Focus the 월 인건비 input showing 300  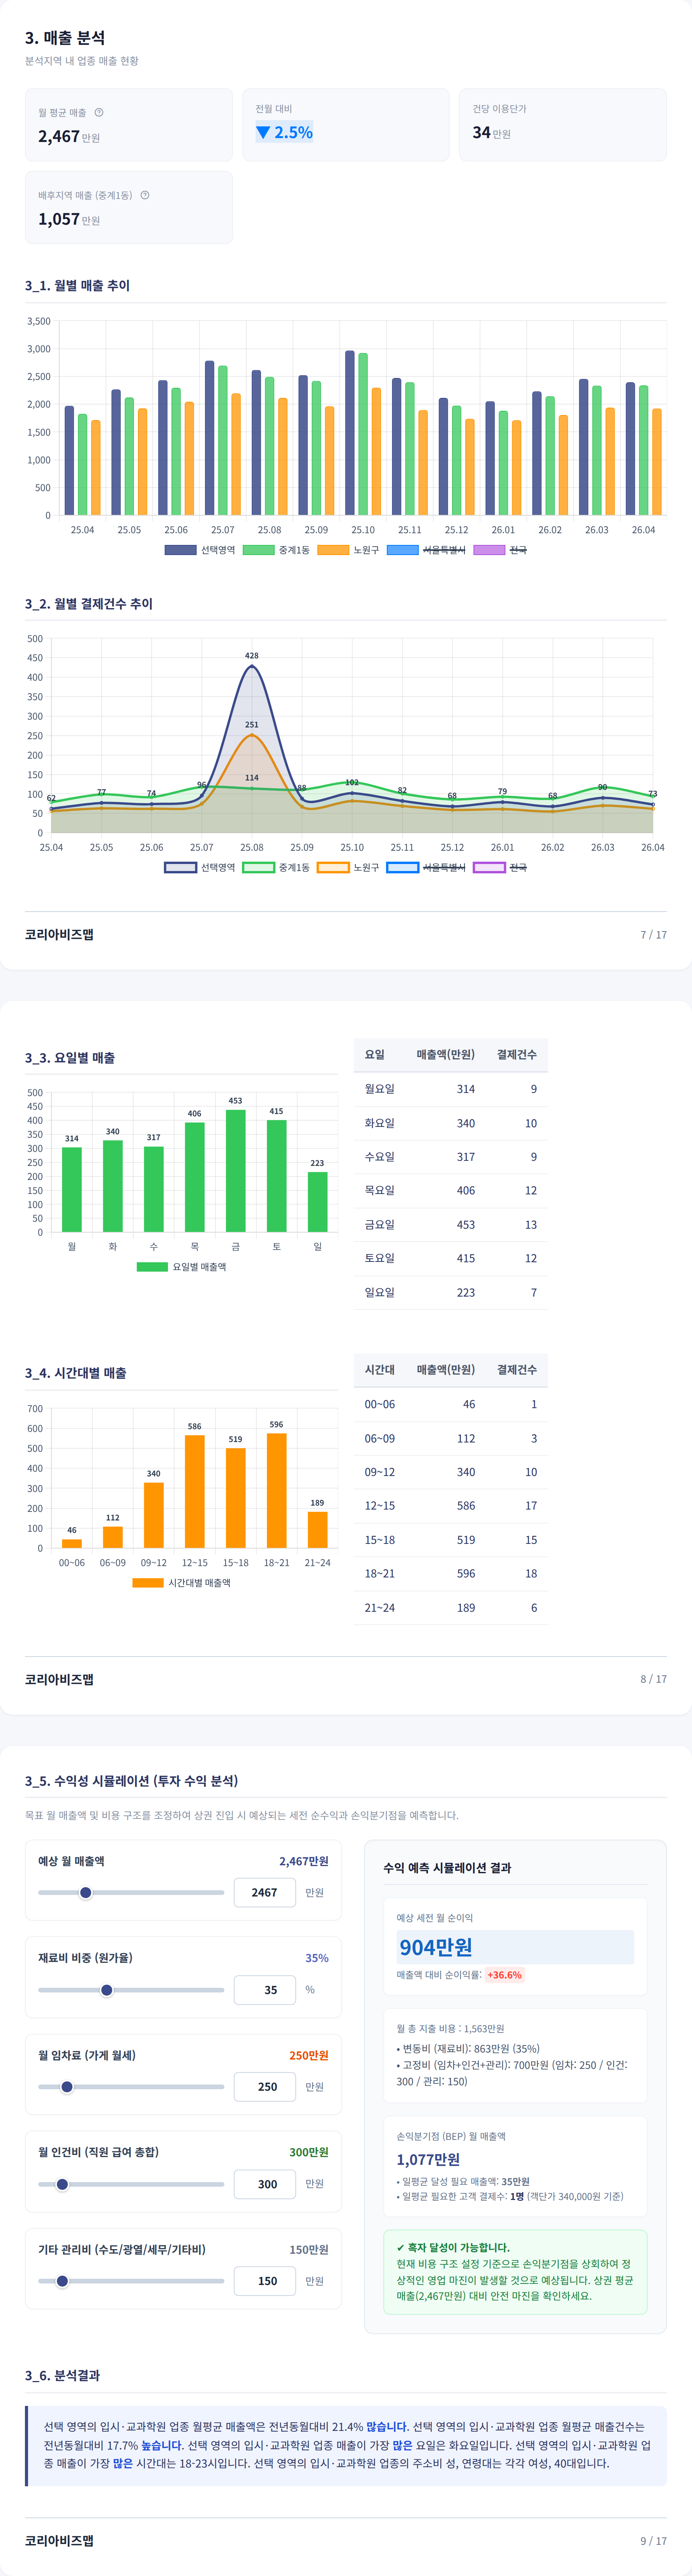(265, 2184)
